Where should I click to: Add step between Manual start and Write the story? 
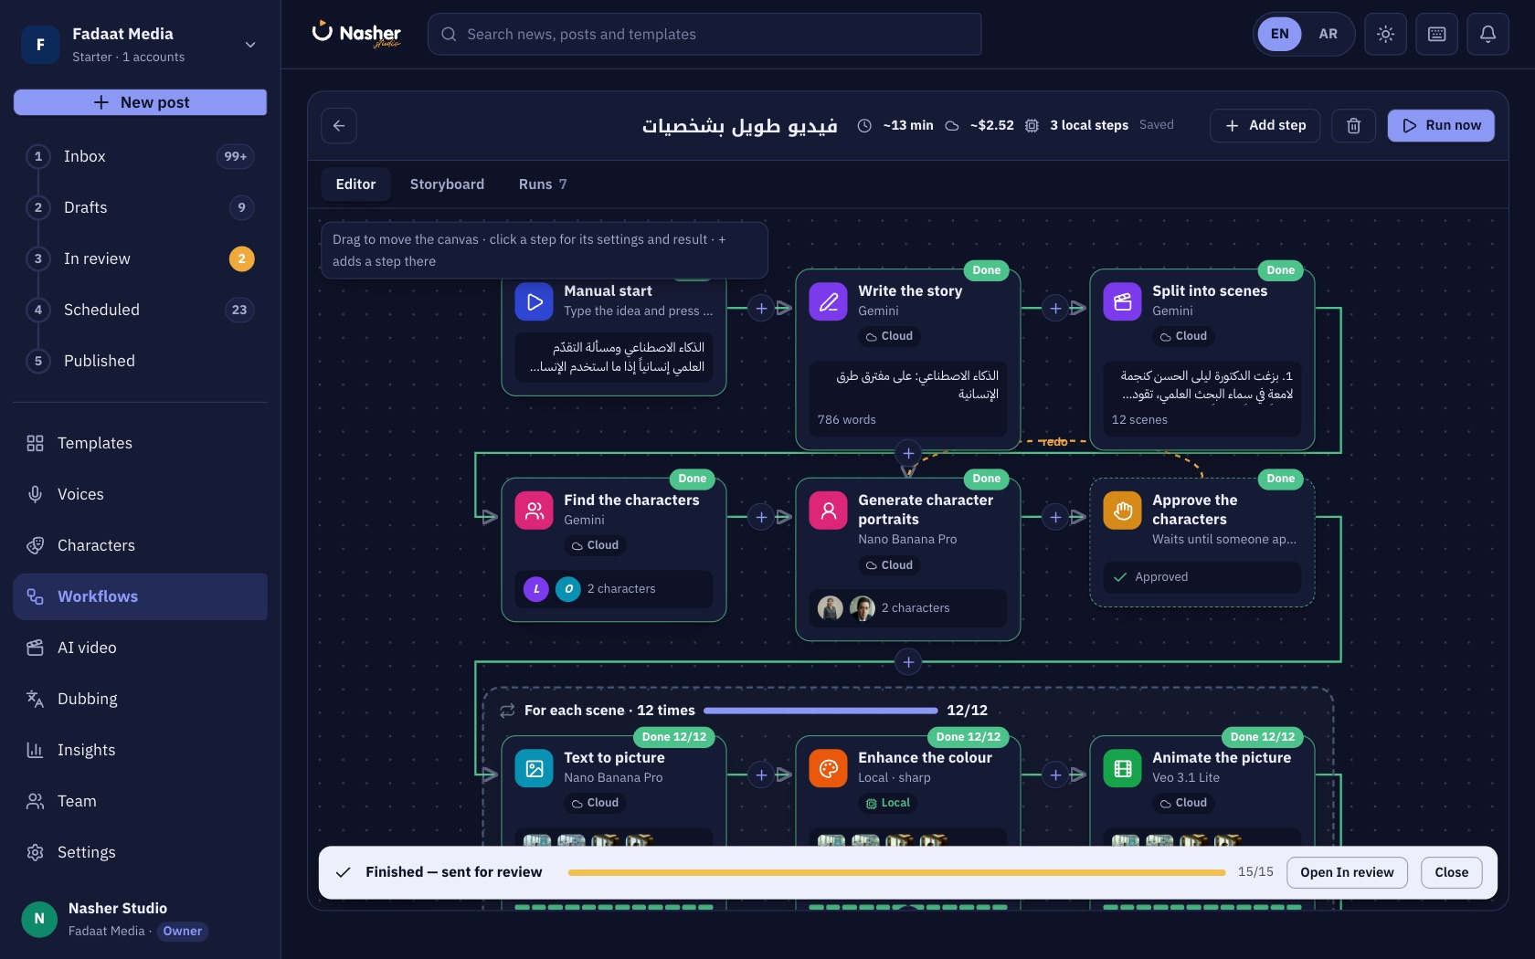(x=761, y=309)
